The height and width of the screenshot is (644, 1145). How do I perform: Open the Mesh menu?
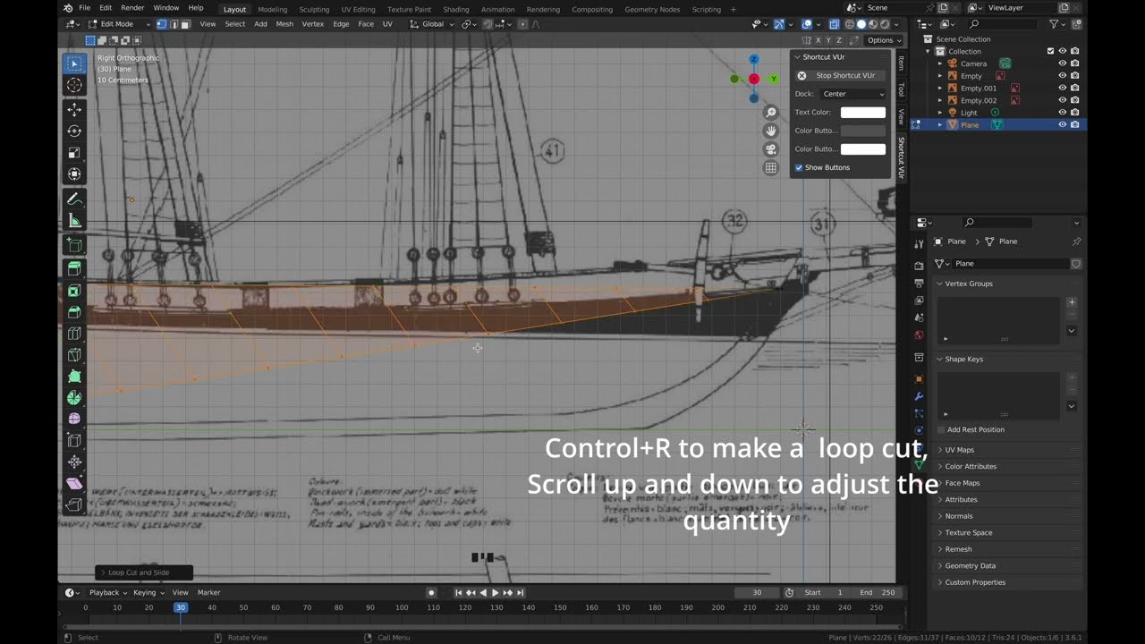click(x=284, y=24)
